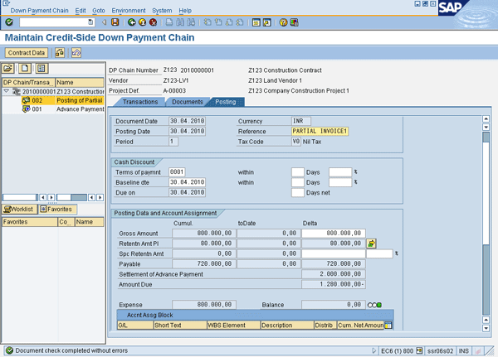Open the Environment menu
This screenshot has width=498, height=357.
[x=129, y=10]
